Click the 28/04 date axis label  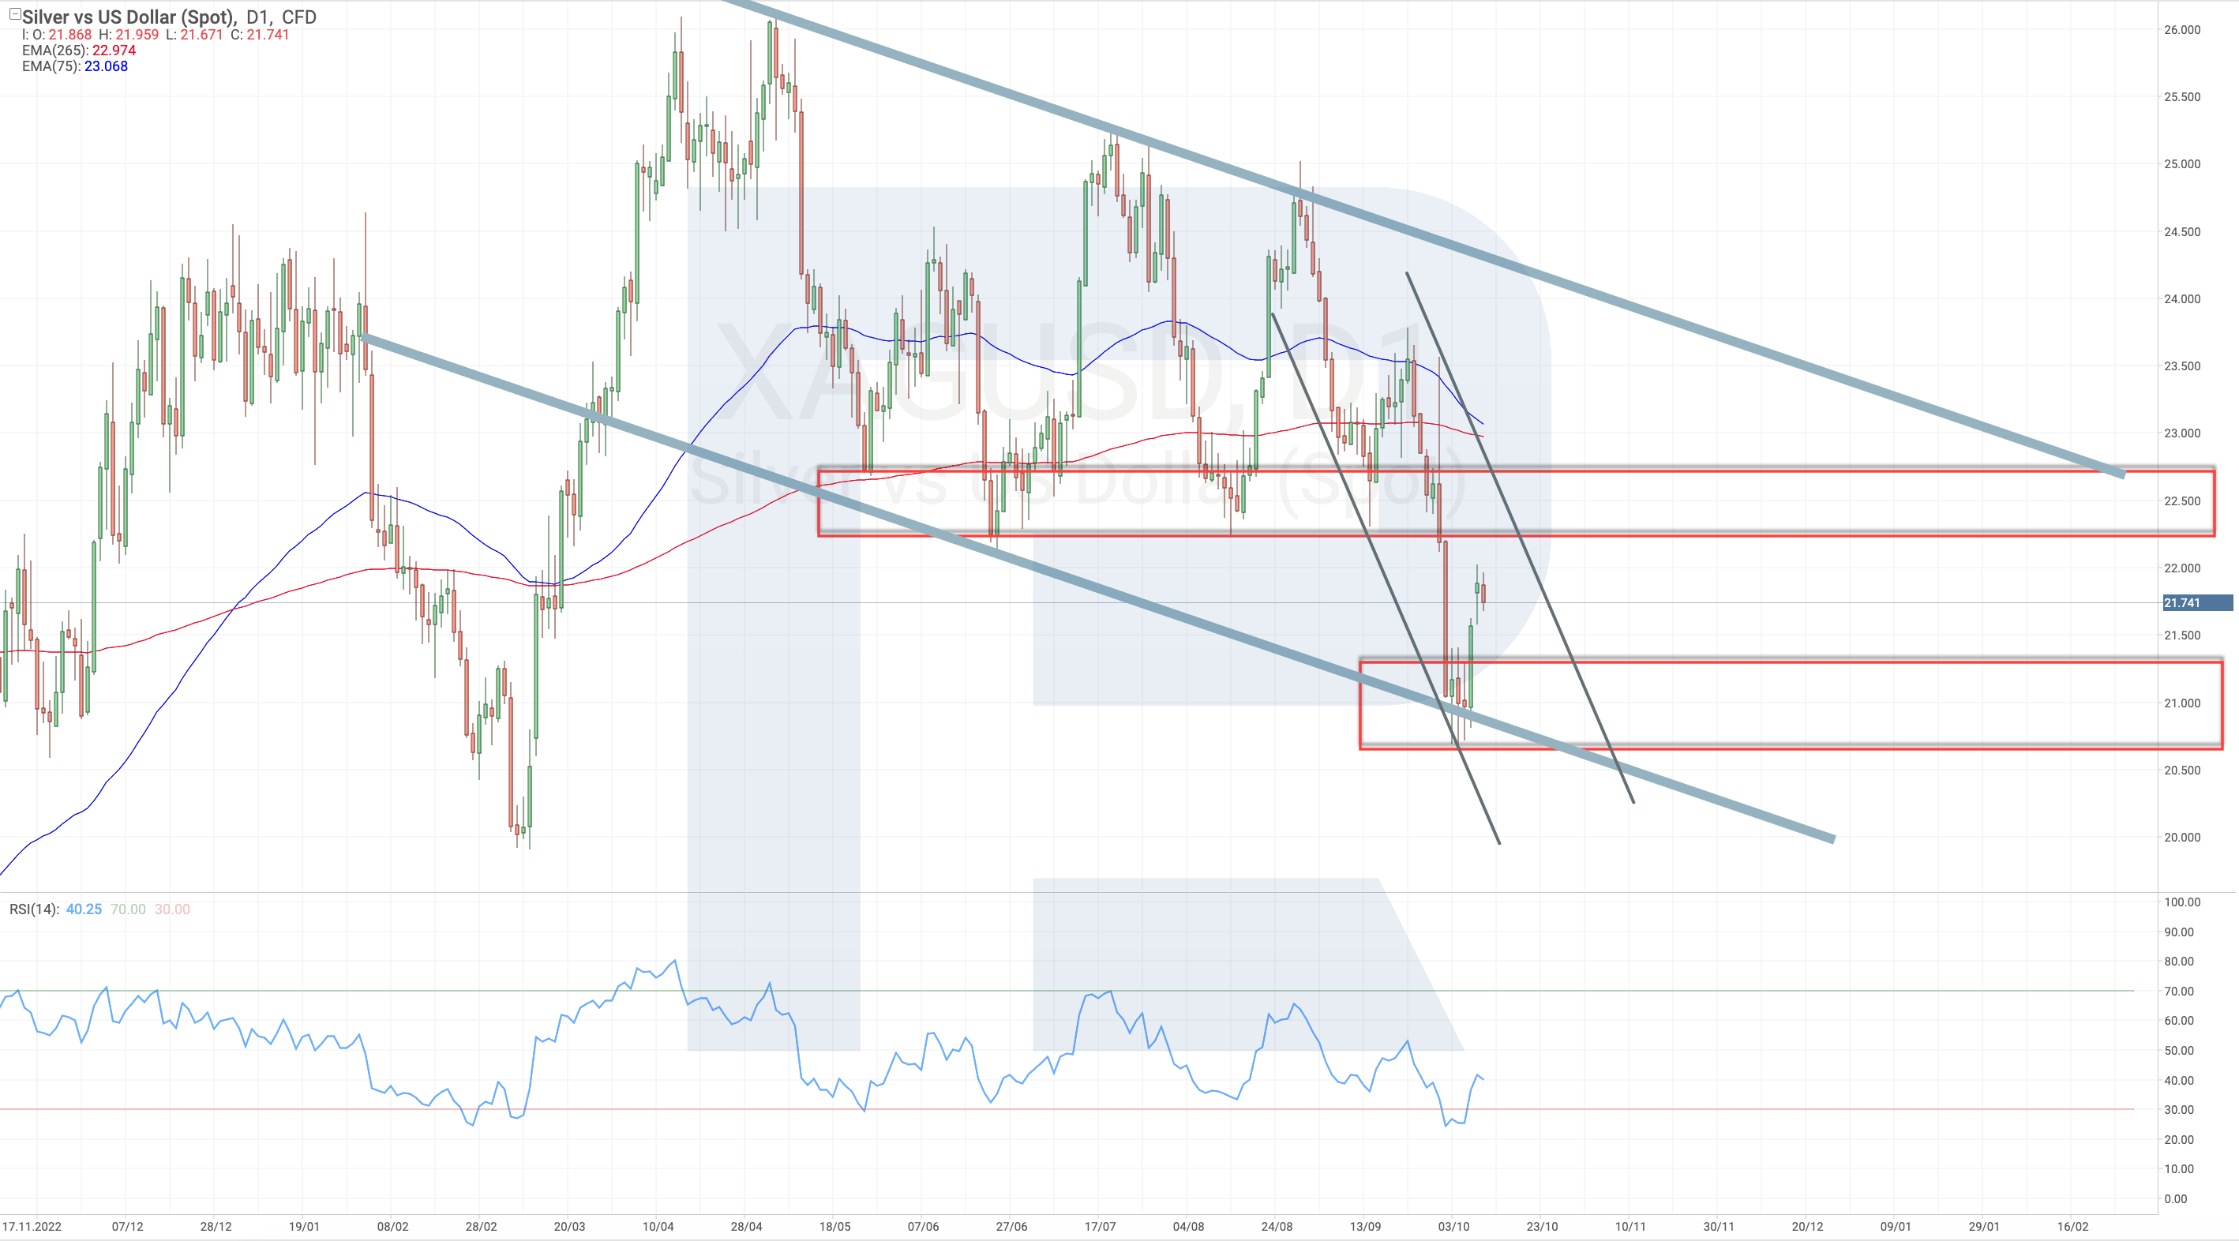[x=747, y=1227]
